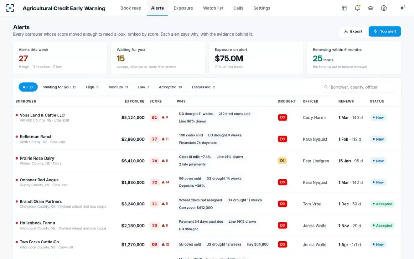
Task: Click the D3 drought badge for Voss Land & Cattle
Action: click(282, 117)
